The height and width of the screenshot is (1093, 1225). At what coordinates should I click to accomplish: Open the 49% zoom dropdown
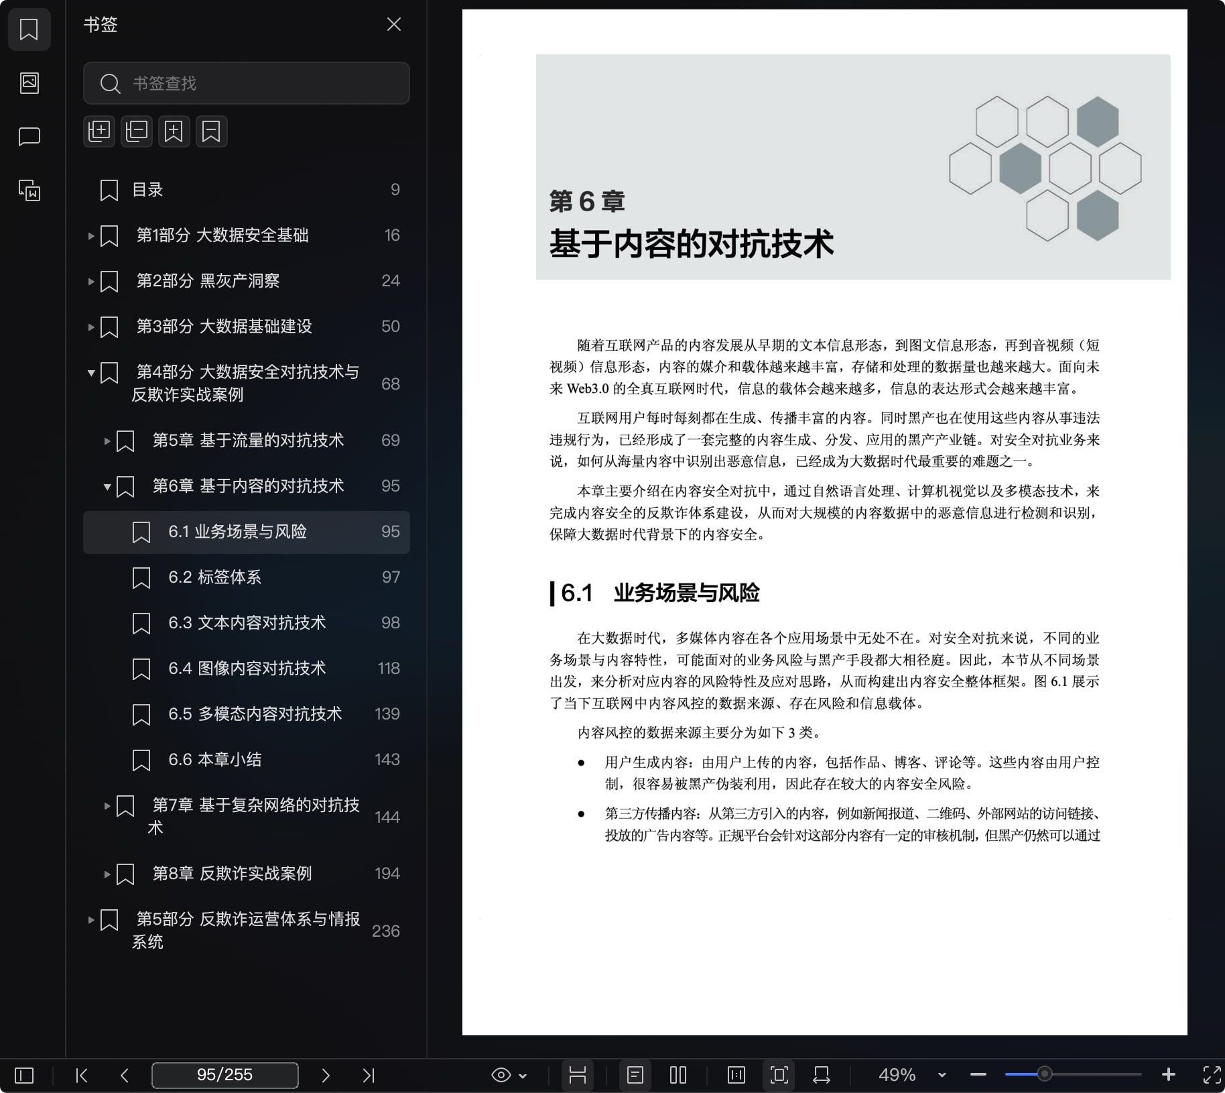(x=942, y=1075)
